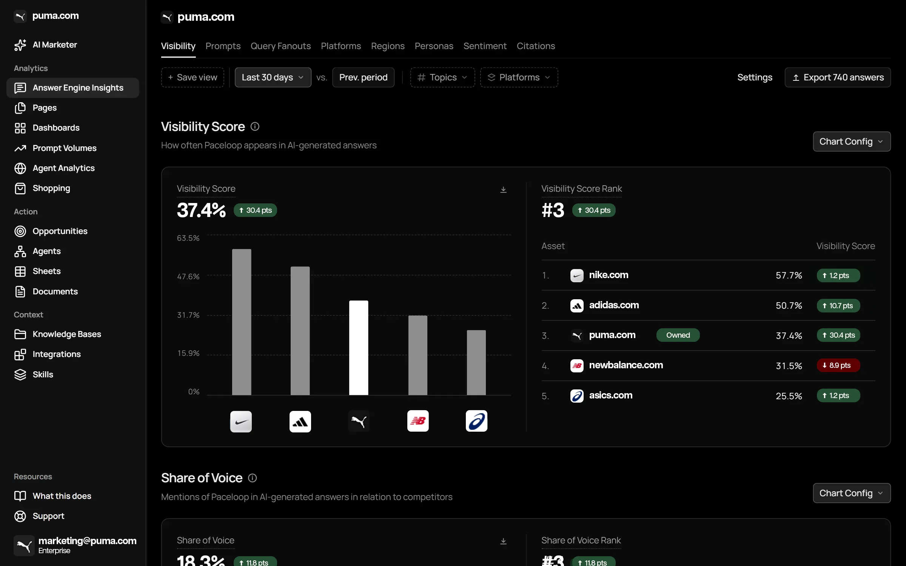Click Export 740 answers button
This screenshot has width=906, height=566.
coord(838,77)
